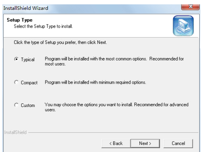Click the Typical option label text
Screen dimensions: 202x152
[28, 60]
